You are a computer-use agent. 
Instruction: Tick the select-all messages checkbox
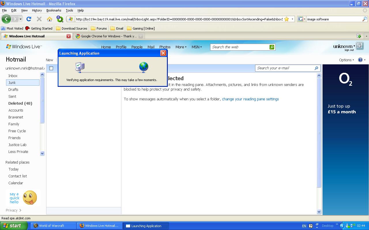point(51,68)
